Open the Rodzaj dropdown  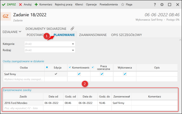pyautogui.click(x=50, y=50)
